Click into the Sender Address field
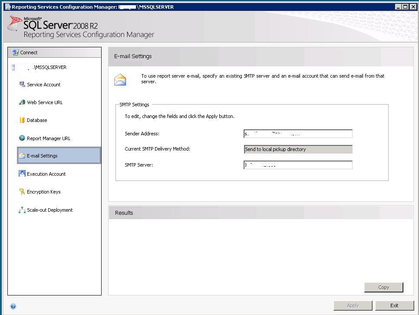419x315 pixels. pyautogui.click(x=298, y=134)
